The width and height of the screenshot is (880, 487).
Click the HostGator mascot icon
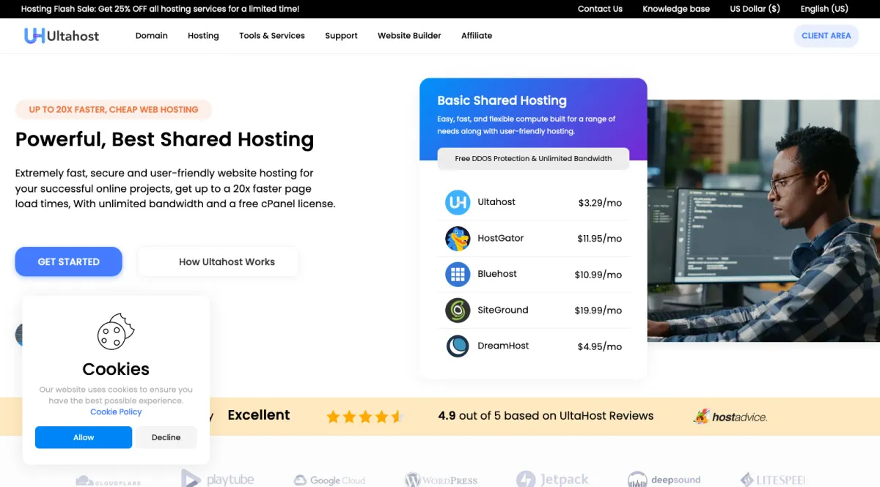(x=458, y=238)
